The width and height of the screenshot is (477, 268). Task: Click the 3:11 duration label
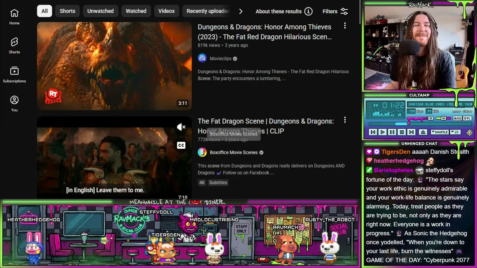(183, 103)
